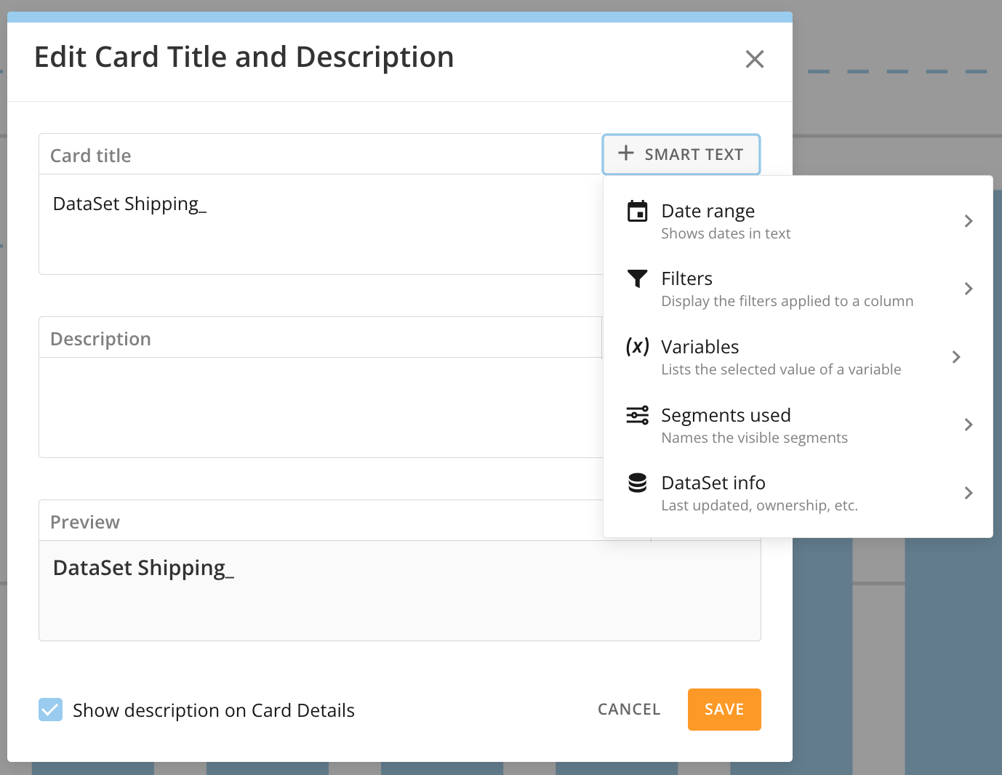This screenshot has height=775, width=1002.
Task: Click the Cancel button
Action: pyautogui.click(x=629, y=710)
